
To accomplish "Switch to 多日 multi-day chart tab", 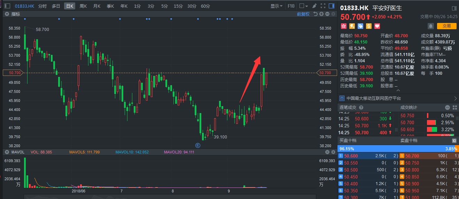I will [x=56, y=6].
